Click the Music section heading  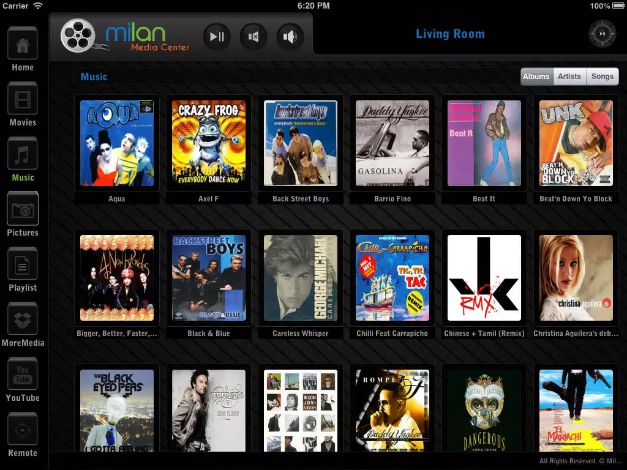(94, 76)
